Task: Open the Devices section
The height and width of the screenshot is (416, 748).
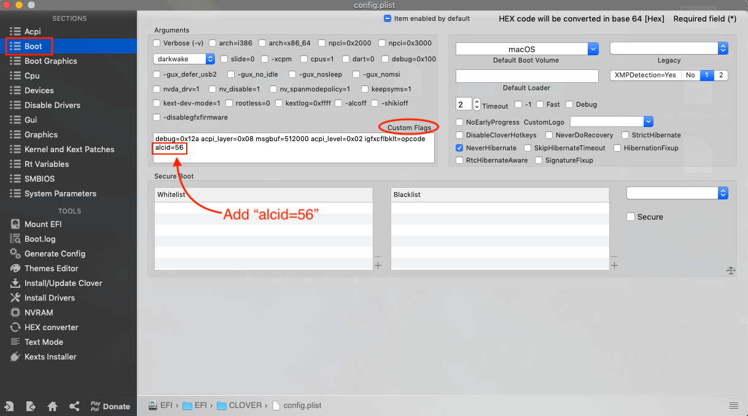Action: click(39, 90)
